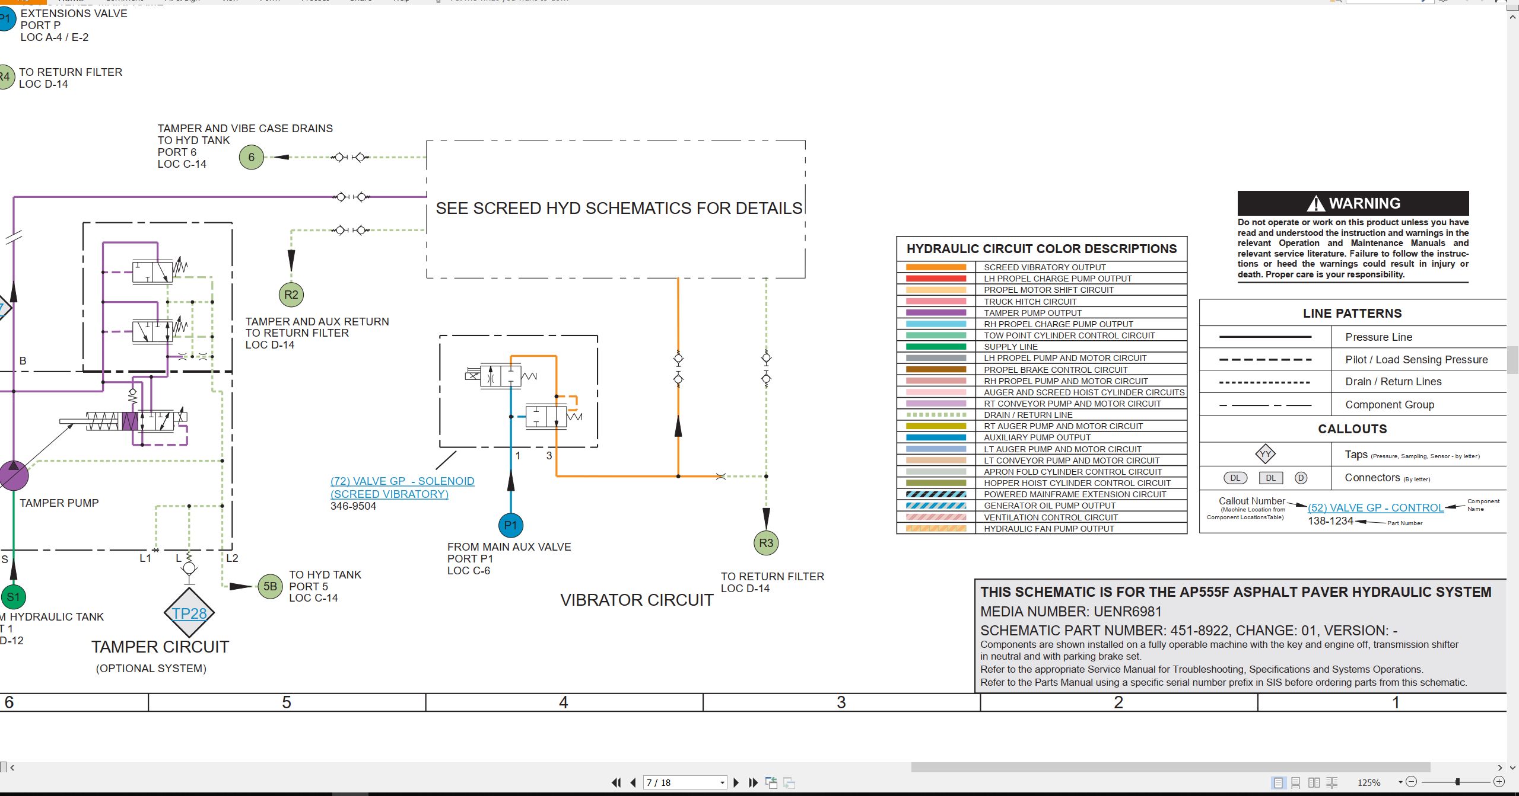1519x796 pixels.
Task: Open the zoom percentage dropdown arrow
Action: click(x=1400, y=782)
